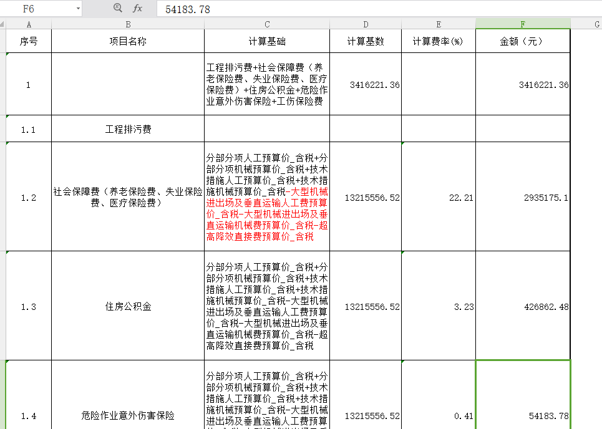
Task: Click the rate cell 3.23
Action: pos(439,306)
